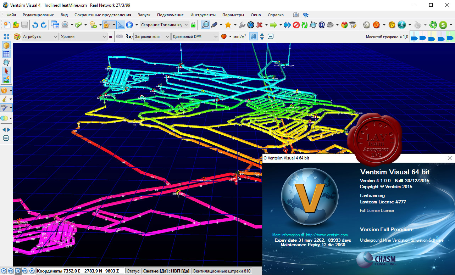Image resolution: width=455 pixels, height=275 pixels.
Task: Click the fire simulation icon
Action: point(376,25)
